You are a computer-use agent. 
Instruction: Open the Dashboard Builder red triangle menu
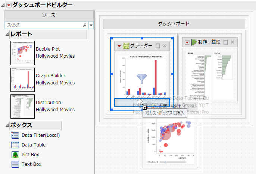(x=9, y=5)
